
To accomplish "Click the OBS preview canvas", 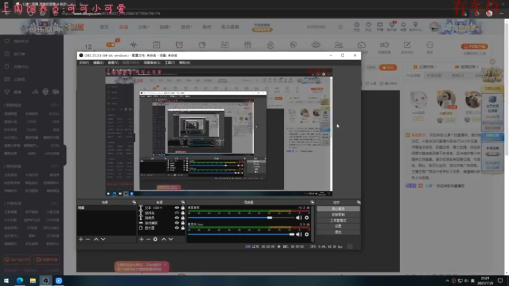I will (219, 132).
